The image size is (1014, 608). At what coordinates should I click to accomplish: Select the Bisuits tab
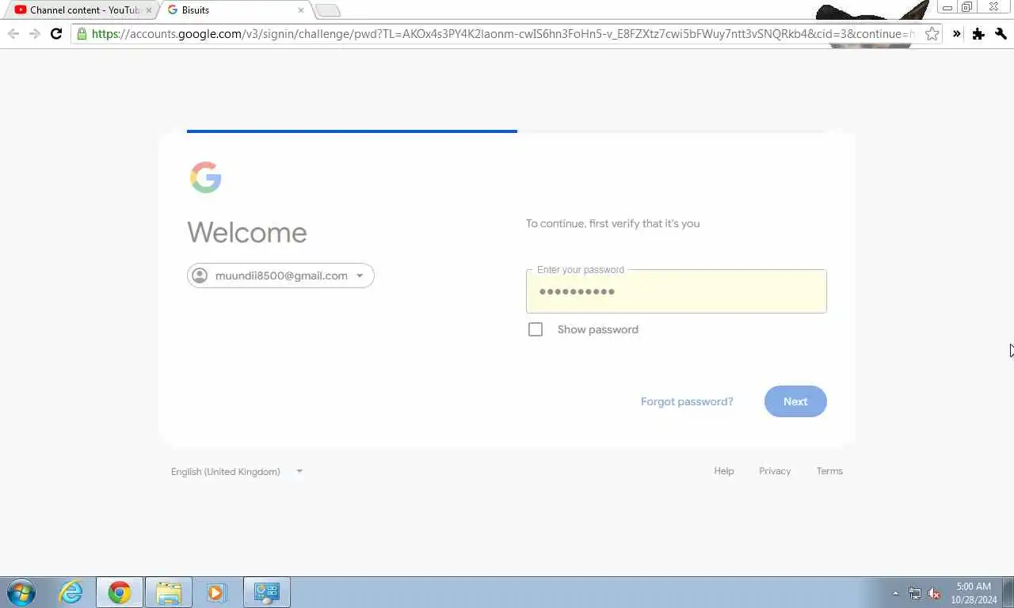pos(235,10)
